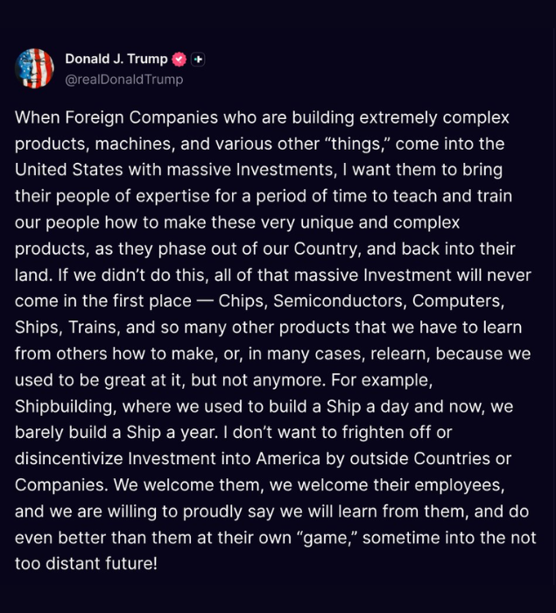Click the plus badge beside the verified checkmark
Screen dimensions: 556x613
click(x=199, y=60)
